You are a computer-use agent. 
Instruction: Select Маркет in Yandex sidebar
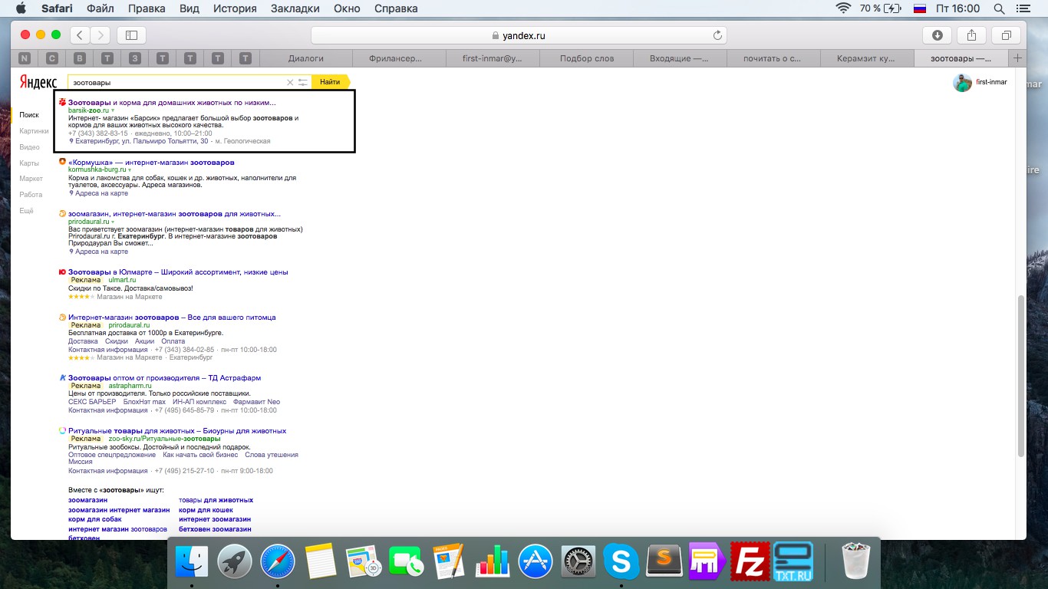31,179
